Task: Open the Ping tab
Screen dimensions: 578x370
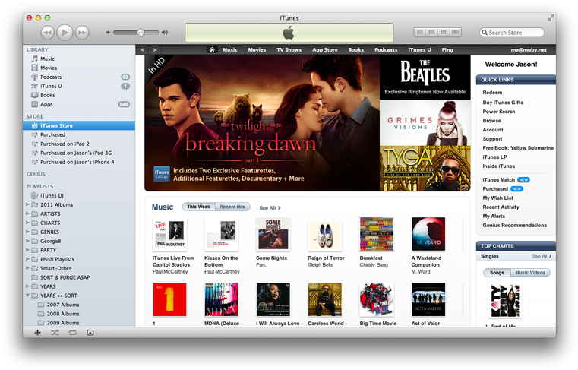Action: 447,50
